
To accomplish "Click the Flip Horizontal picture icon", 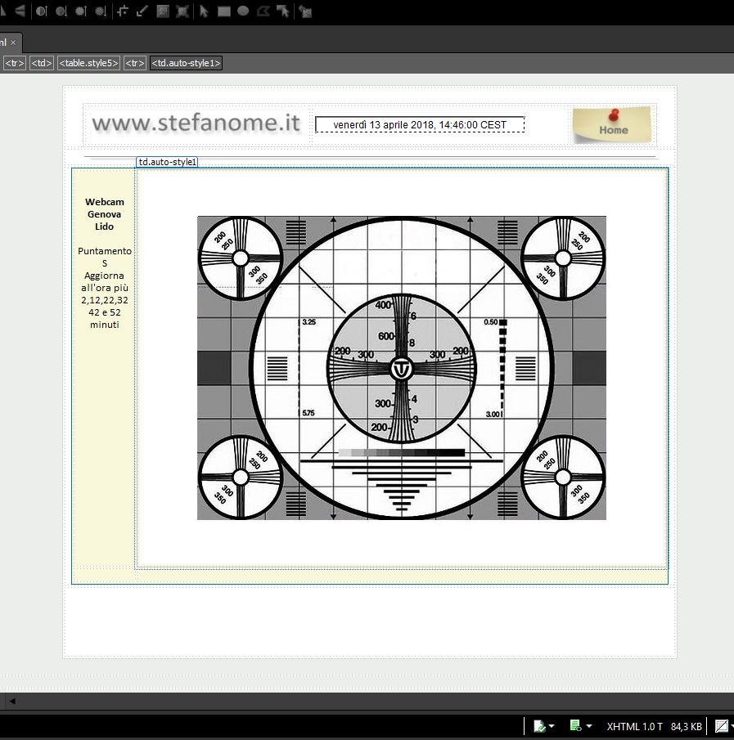I will pyautogui.click(x=20, y=11).
